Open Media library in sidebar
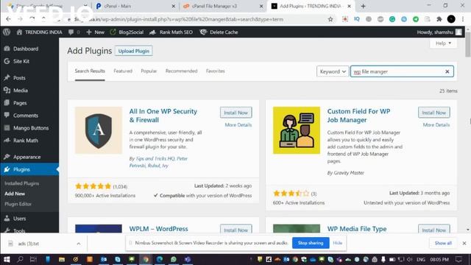The image size is (471, 265). 20,91
